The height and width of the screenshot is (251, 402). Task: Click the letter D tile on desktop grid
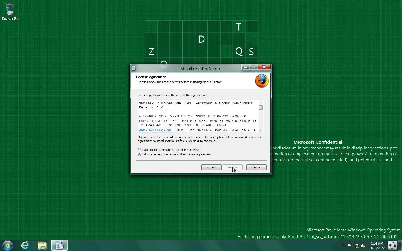coord(201,39)
